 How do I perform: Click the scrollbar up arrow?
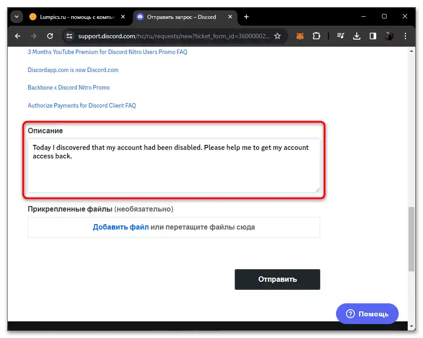tap(411, 51)
